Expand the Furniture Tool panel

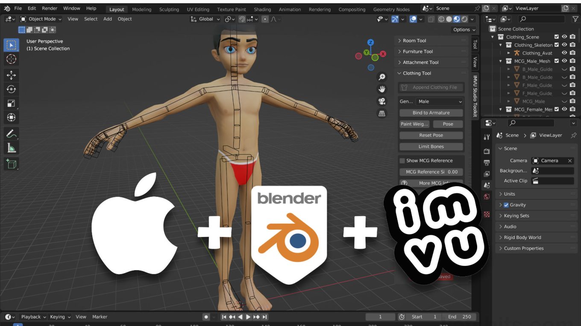tap(431, 52)
